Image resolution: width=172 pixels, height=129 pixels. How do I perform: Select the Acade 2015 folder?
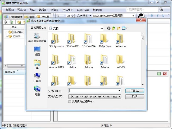click(56, 62)
